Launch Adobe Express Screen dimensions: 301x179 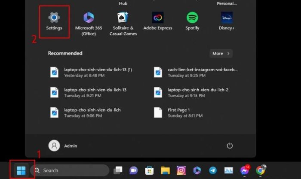click(158, 21)
